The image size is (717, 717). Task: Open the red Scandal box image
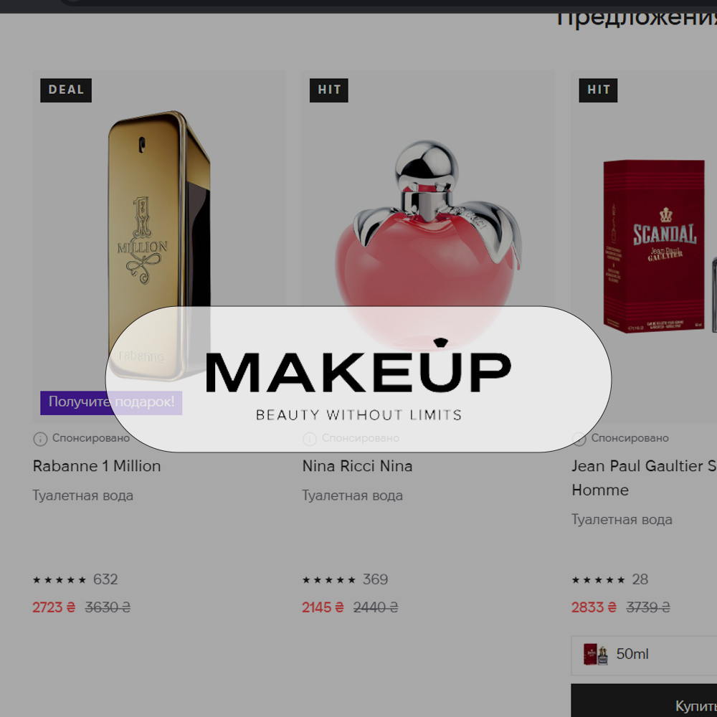coord(654,246)
